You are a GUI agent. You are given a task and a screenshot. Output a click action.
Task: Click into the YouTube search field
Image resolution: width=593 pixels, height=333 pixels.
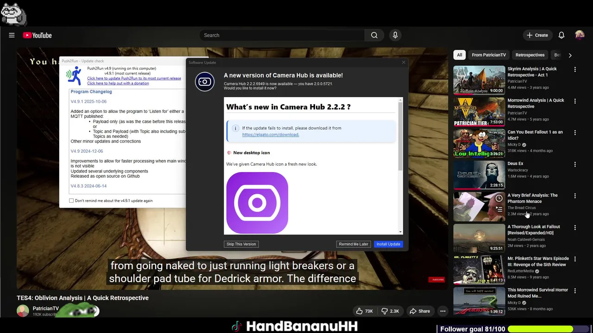click(x=282, y=35)
